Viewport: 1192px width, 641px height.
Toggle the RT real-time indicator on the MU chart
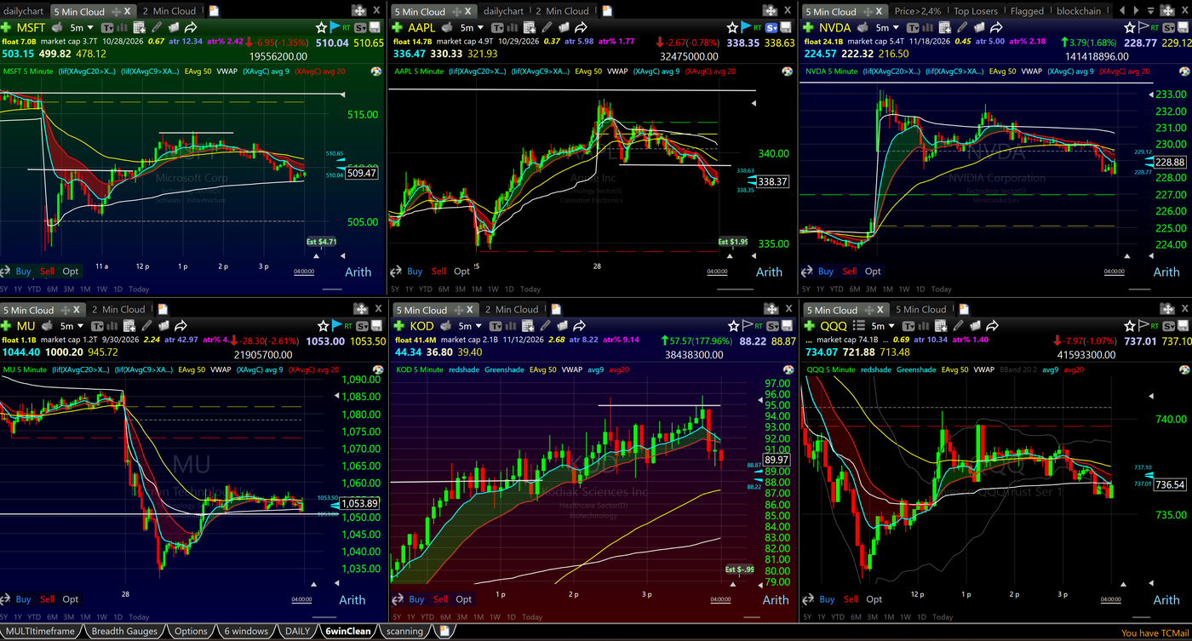[x=347, y=326]
